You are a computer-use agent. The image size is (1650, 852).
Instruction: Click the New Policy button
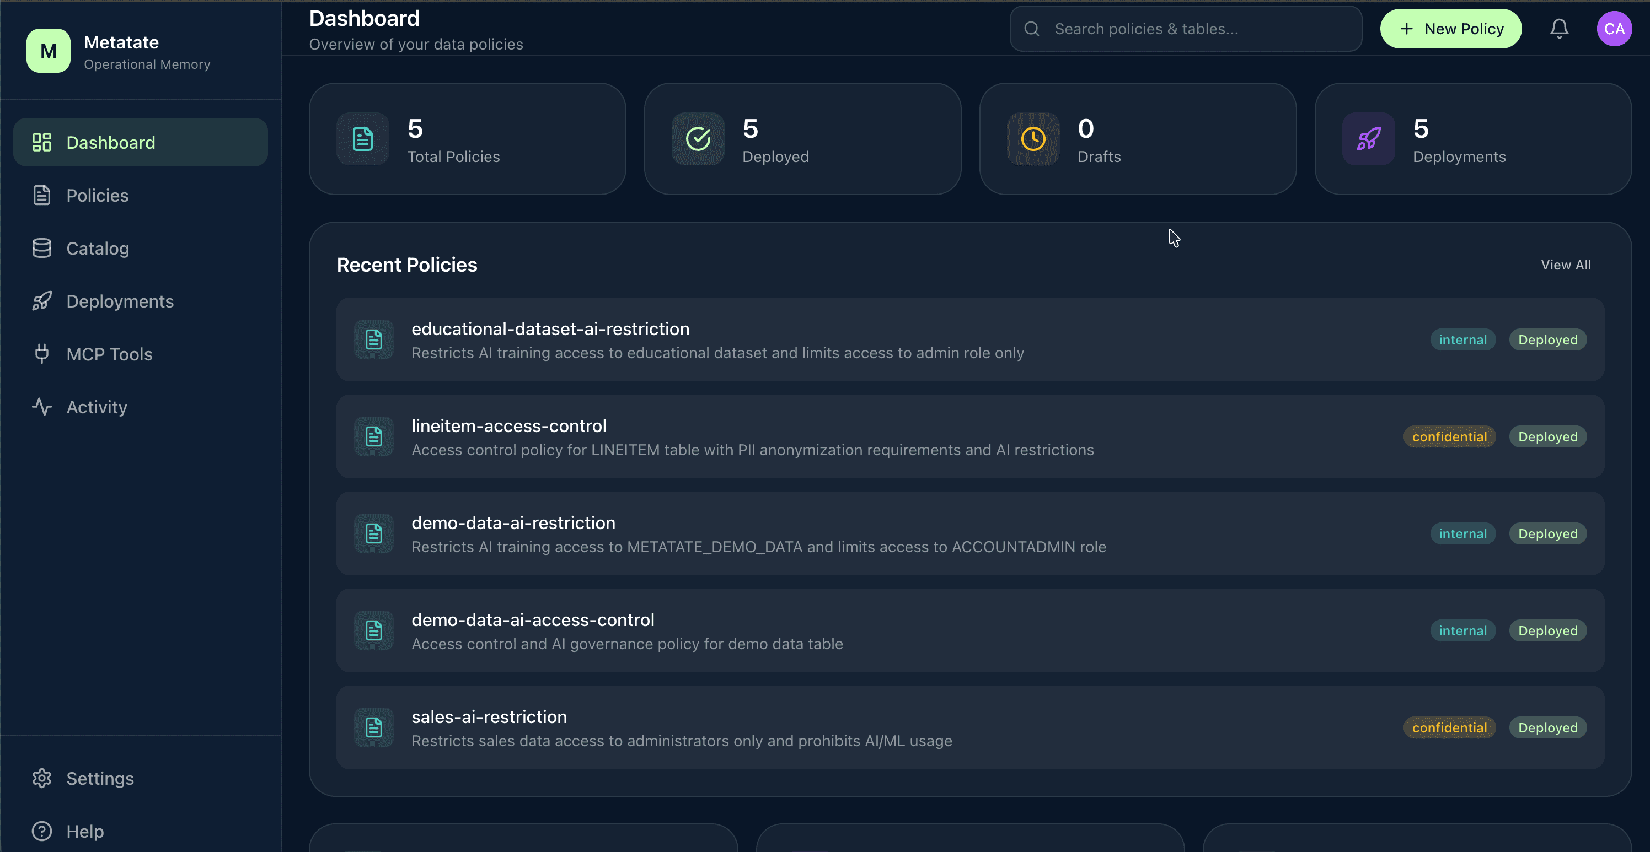pos(1451,28)
